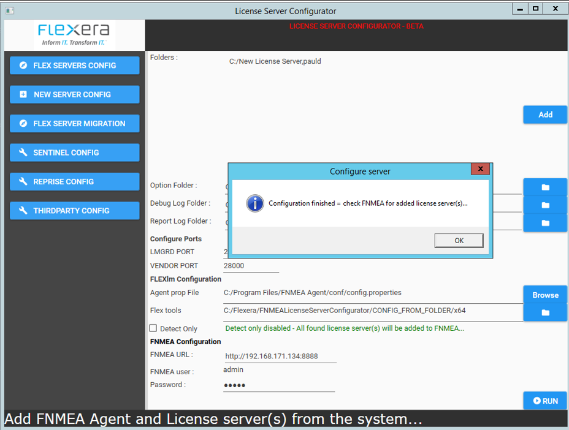The height and width of the screenshot is (430, 569).
Task: Click OK in the Configure server dialog
Action: click(459, 240)
